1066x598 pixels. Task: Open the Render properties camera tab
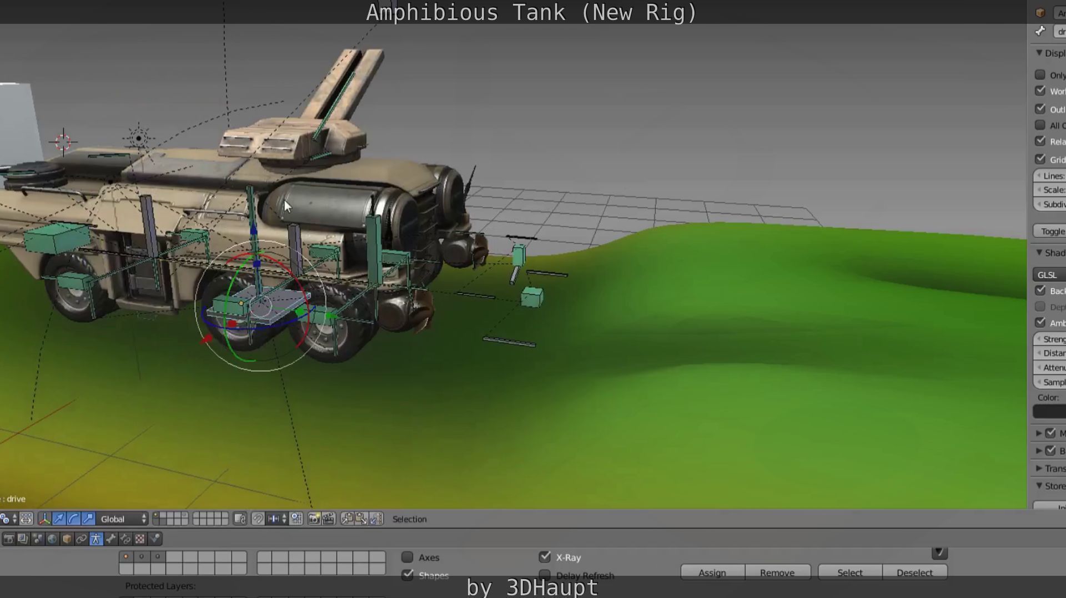[8, 539]
